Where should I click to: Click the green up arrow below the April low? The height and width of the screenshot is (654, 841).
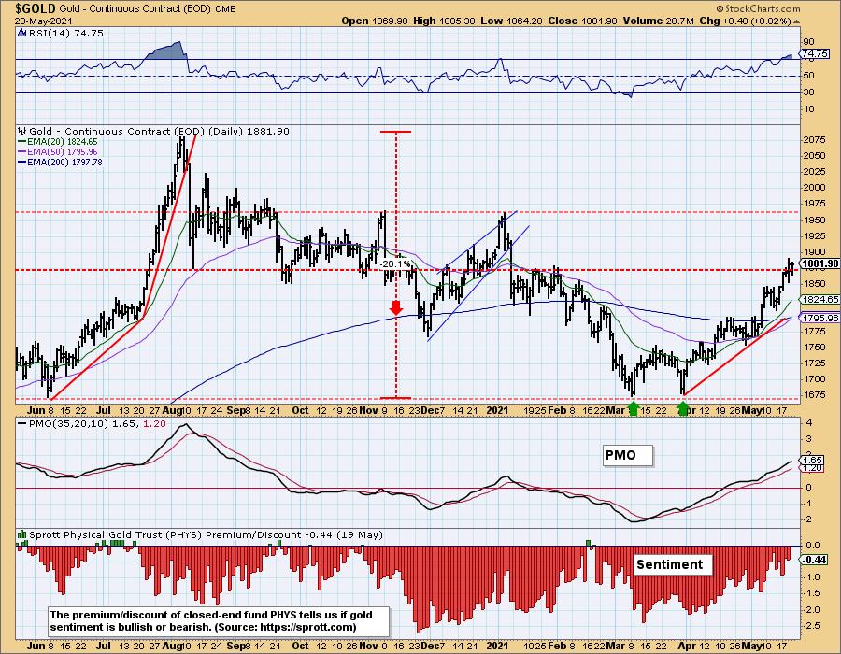pyautogui.click(x=683, y=408)
